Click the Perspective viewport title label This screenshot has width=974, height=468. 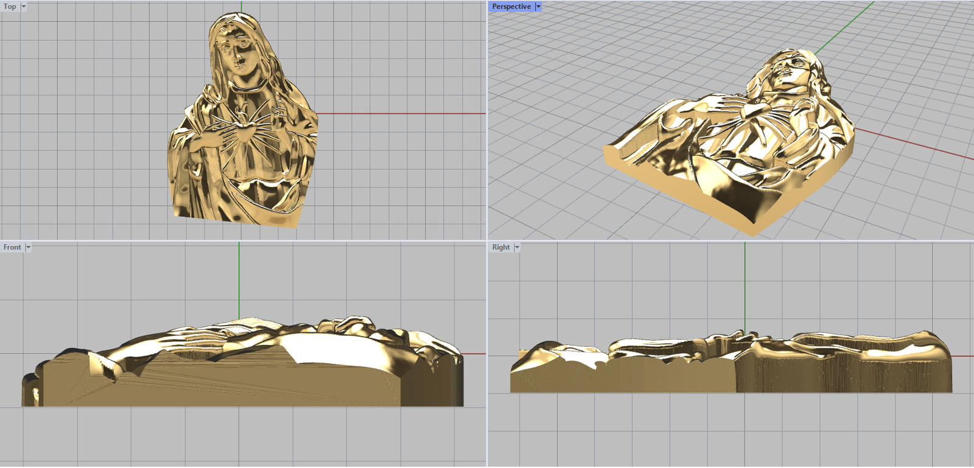(511, 7)
